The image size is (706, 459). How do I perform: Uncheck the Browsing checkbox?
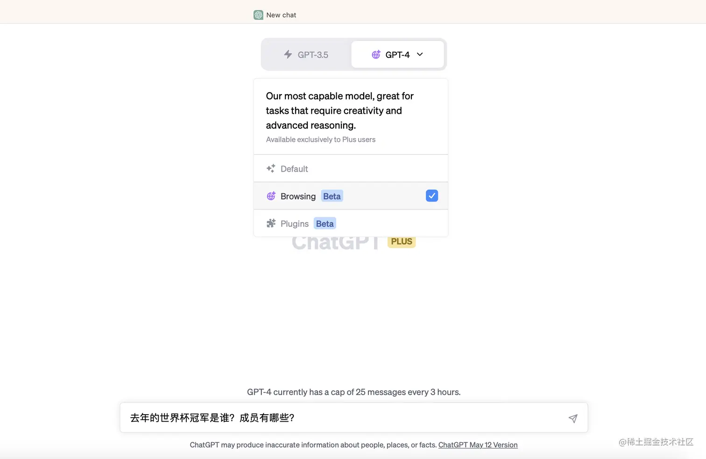coord(432,196)
